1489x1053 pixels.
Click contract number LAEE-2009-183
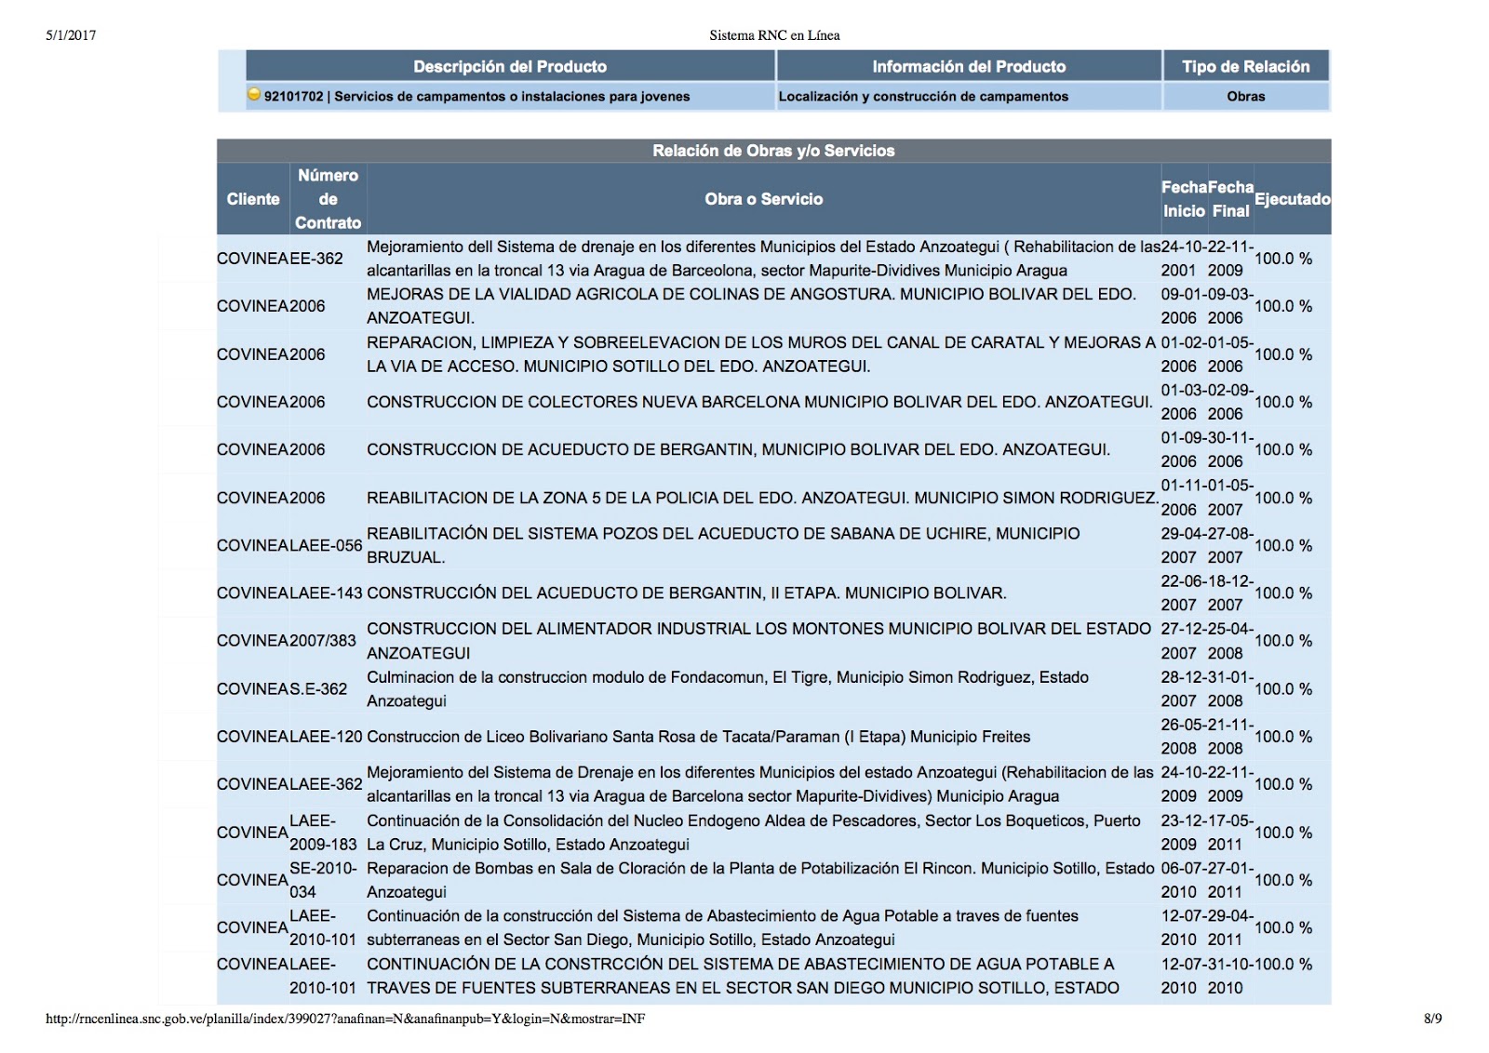click(323, 833)
